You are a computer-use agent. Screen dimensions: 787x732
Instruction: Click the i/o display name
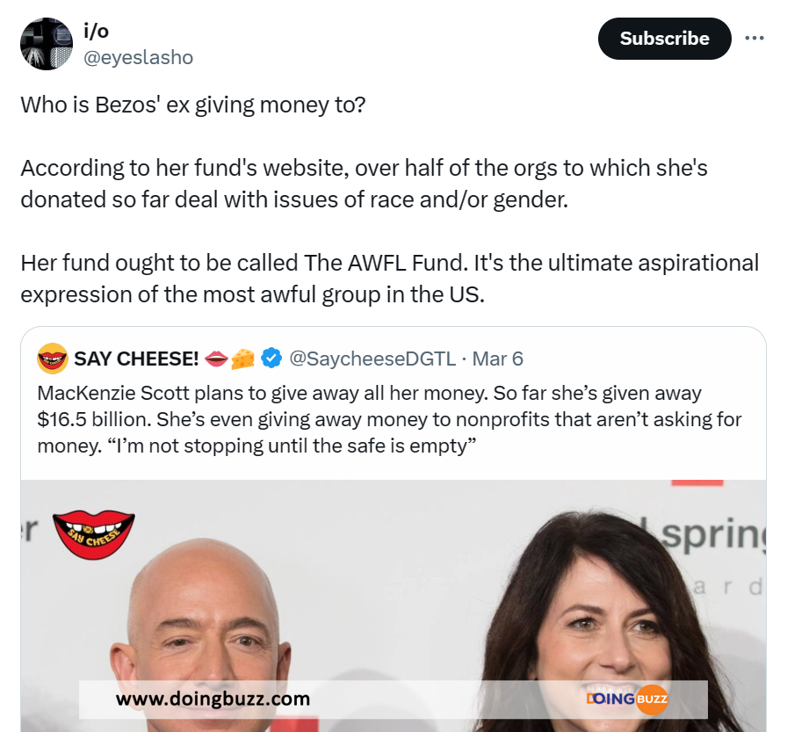[96, 31]
